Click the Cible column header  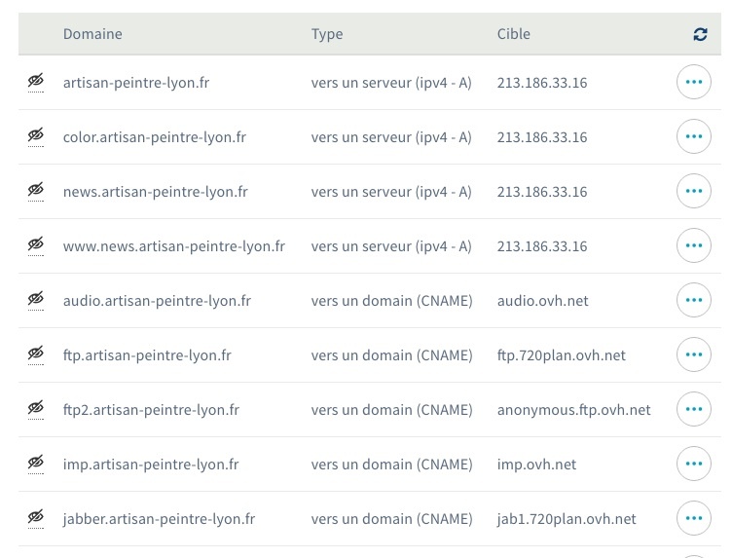pos(513,34)
